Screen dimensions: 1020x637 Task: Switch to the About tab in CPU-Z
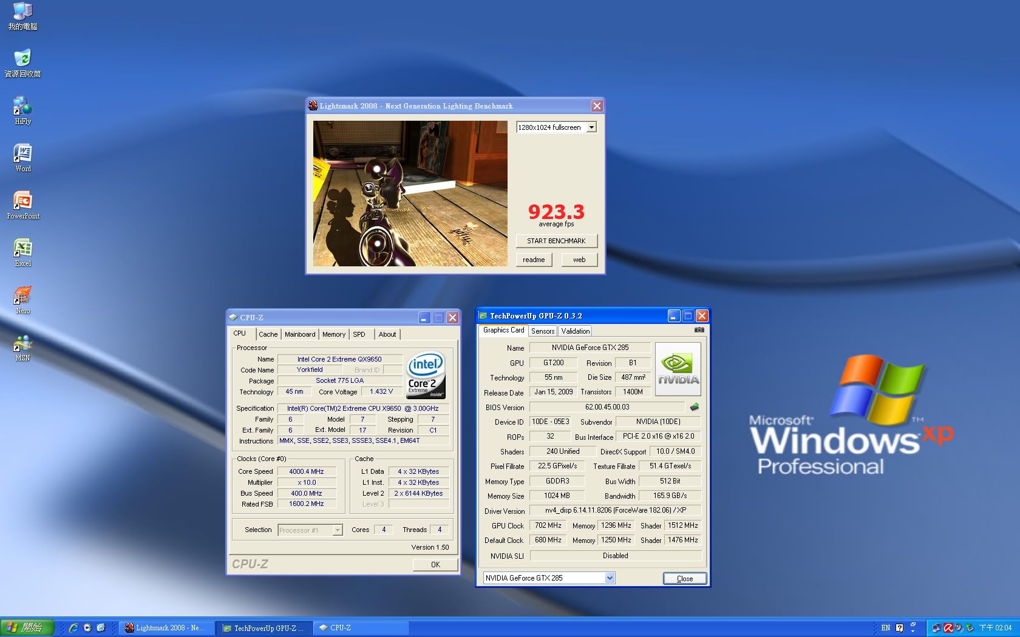click(x=387, y=334)
